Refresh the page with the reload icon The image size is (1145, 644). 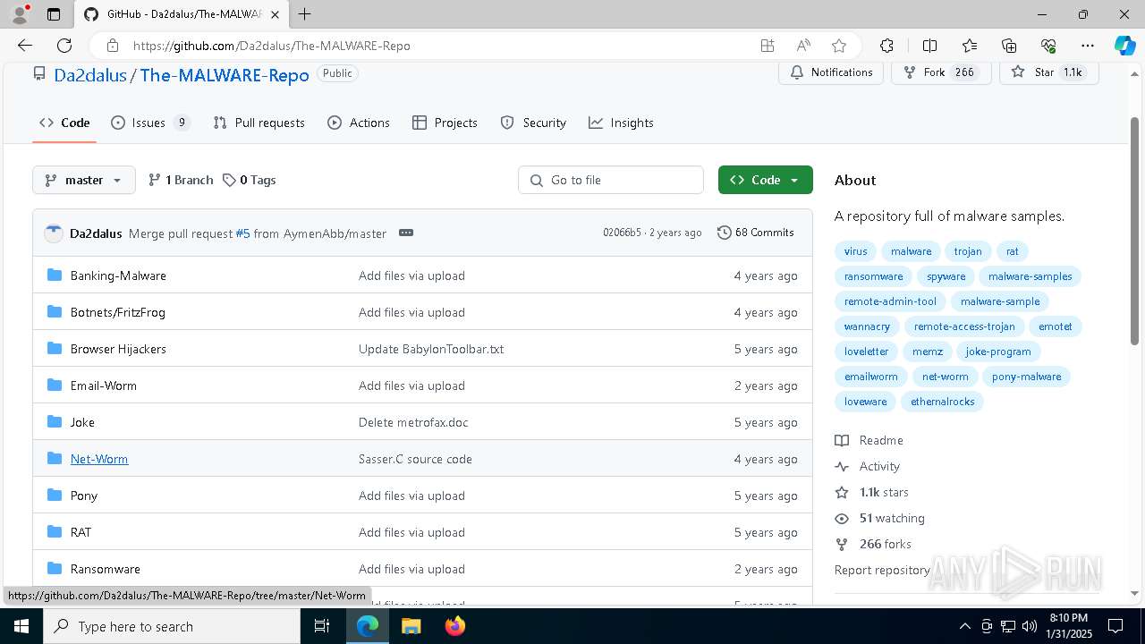tap(64, 46)
